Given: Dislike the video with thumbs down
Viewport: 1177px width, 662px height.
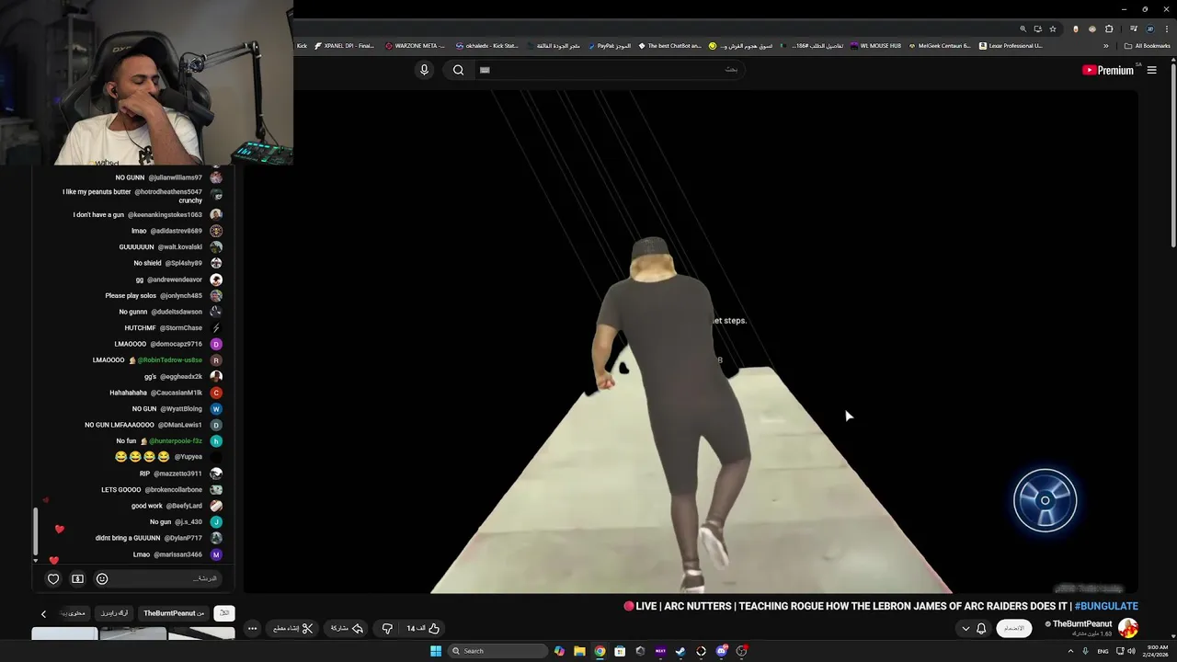Looking at the screenshot, I should 387,628.
